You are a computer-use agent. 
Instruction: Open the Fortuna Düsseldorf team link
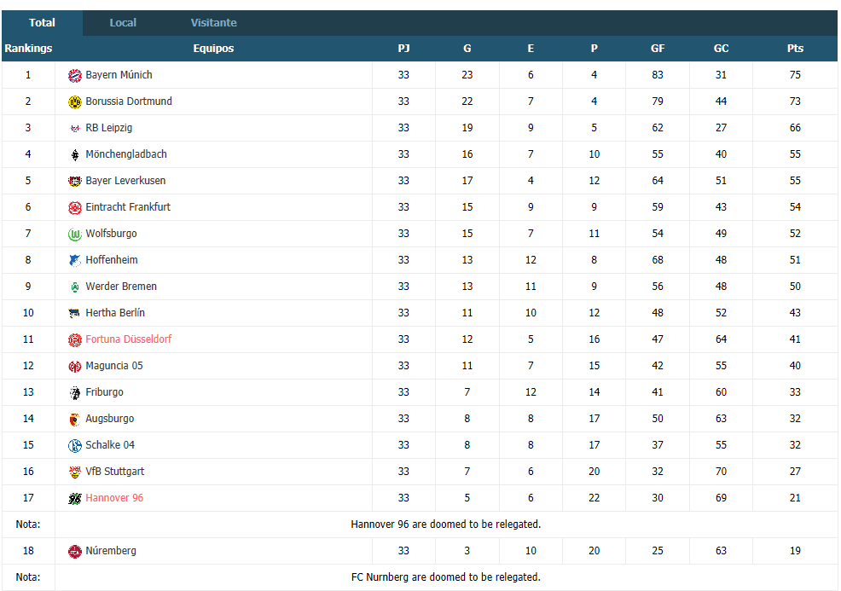point(128,339)
